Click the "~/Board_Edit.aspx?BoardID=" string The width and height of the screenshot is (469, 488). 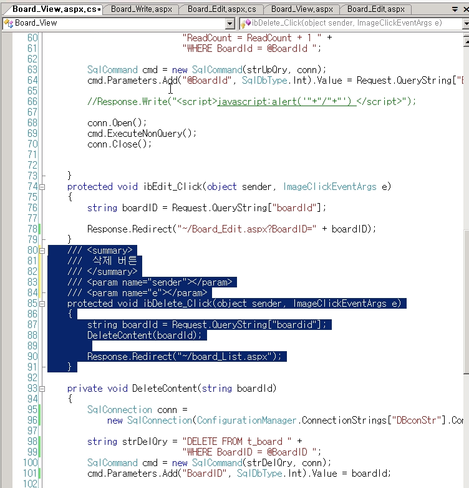246,229
